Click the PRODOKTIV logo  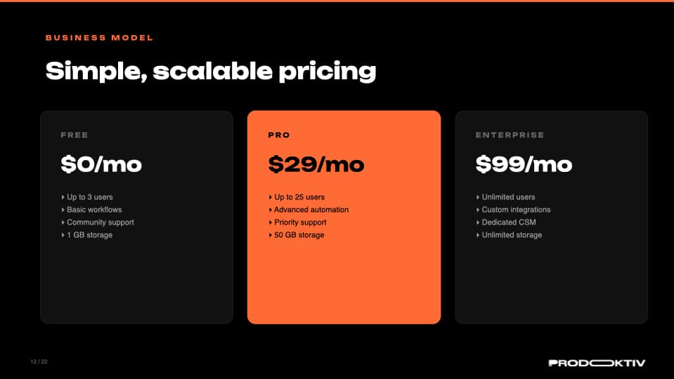(597, 363)
